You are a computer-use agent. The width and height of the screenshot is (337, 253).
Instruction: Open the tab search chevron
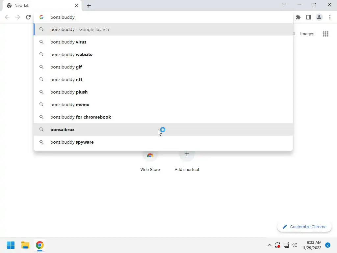coord(284,5)
